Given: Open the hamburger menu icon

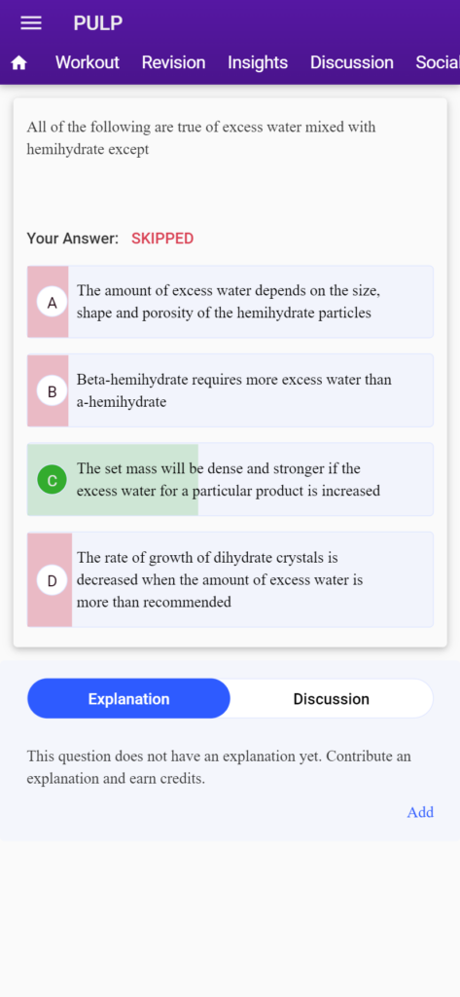Looking at the screenshot, I should click(31, 23).
